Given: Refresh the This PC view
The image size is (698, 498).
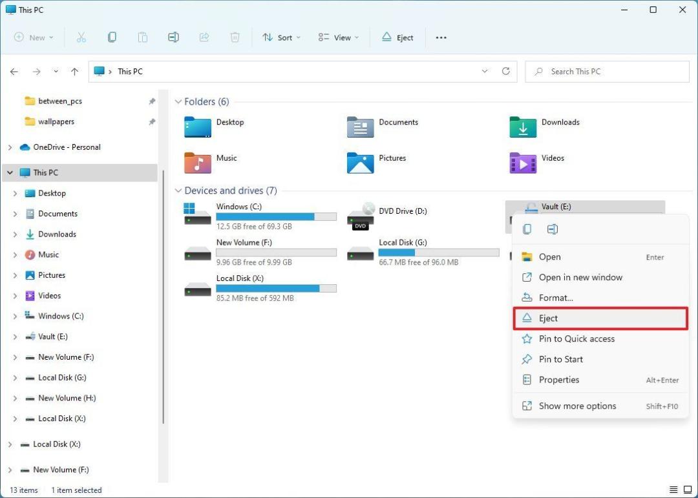Looking at the screenshot, I should pyautogui.click(x=505, y=71).
